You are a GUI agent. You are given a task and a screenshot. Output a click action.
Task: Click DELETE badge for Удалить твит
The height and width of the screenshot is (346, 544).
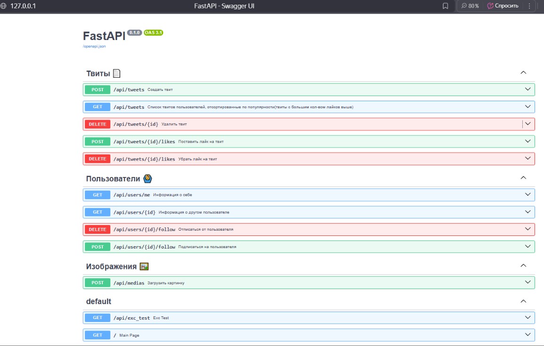click(x=98, y=124)
